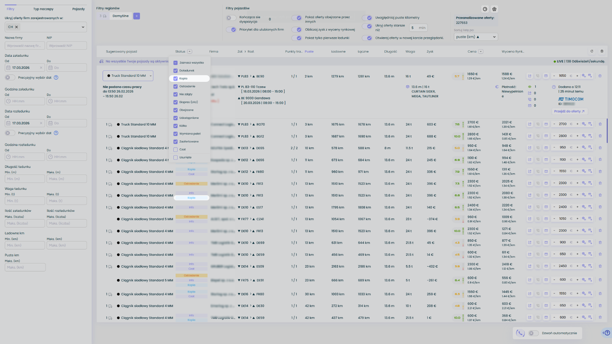Click the Przejdź do oferty link
The image size is (612, 344).
569,111
